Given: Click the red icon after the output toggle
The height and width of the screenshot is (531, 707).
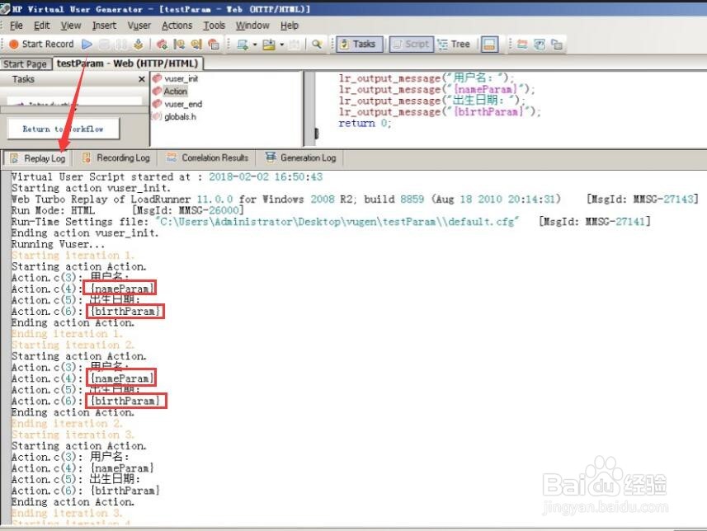Looking at the screenshot, I should [x=522, y=45].
